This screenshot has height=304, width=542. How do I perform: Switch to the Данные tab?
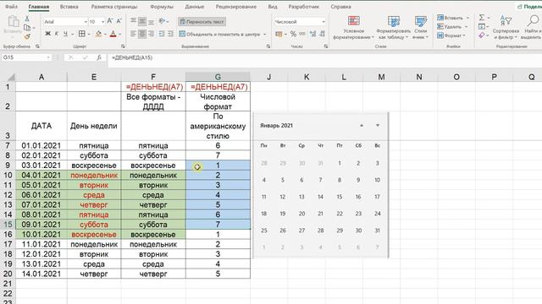point(194,7)
